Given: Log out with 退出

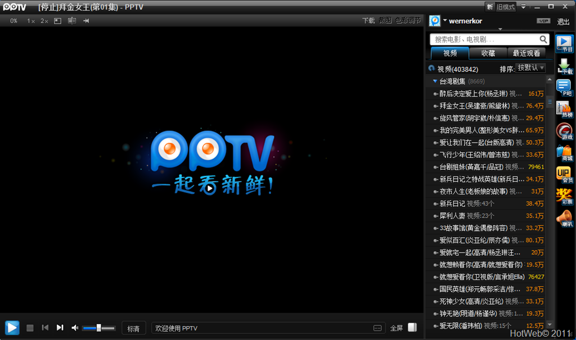Looking at the screenshot, I should click(x=563, y=22).
